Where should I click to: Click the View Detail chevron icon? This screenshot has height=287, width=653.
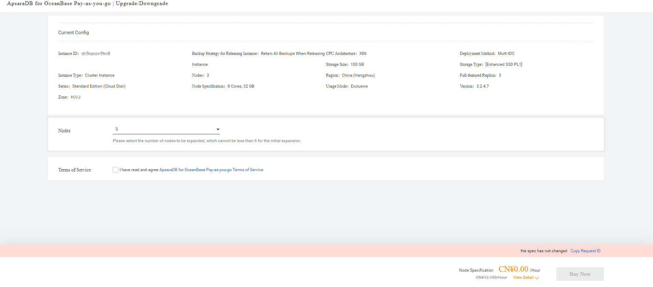[x=537, y=278]
